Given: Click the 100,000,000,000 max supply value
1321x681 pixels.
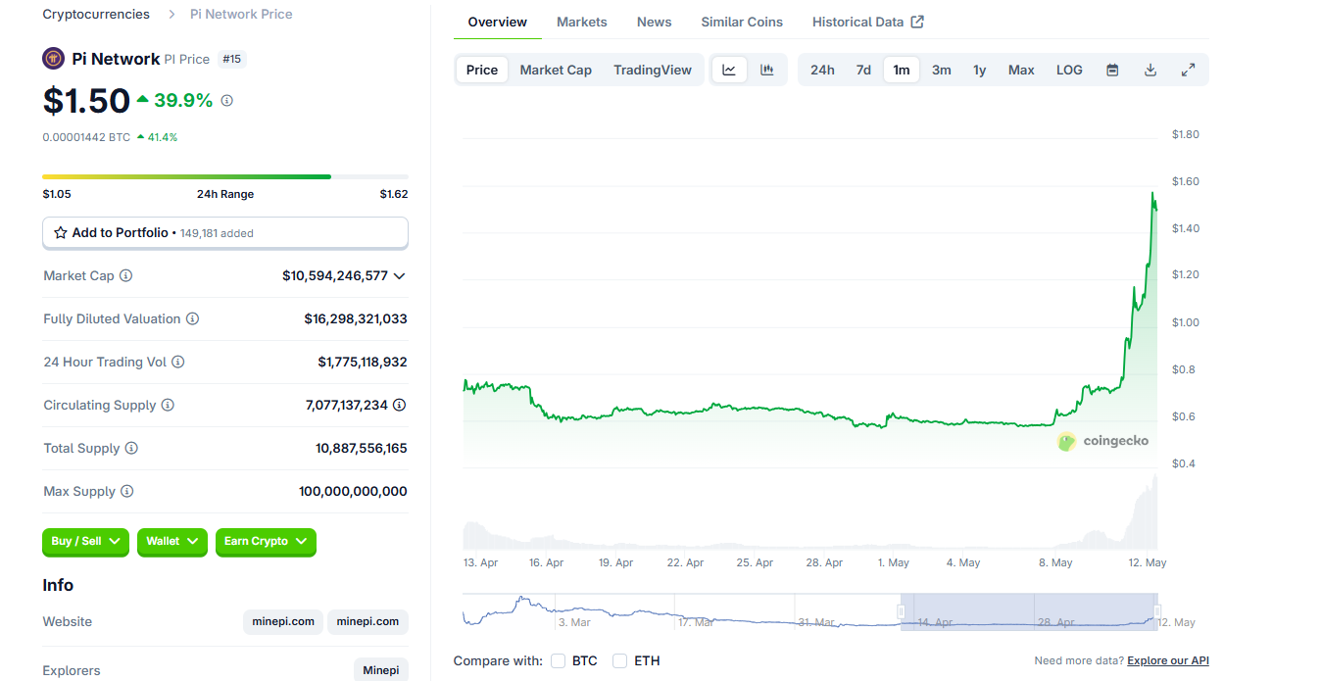Looking at the screenshot, I should [353, 492].
